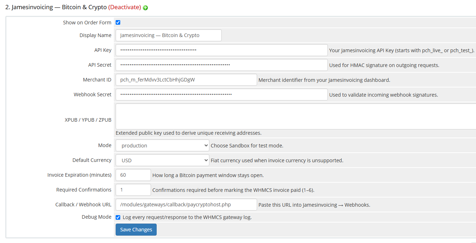Click 'Log every request/response' debug description
This screenshot has width=476, height=243.
tap(187, 217)
